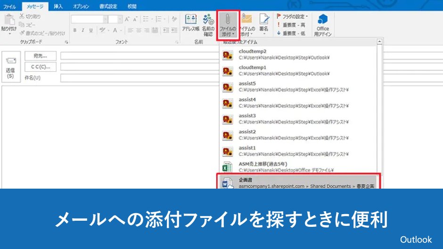Open the font name combo box
The width and height of the screenshot is (443, 249).
[89, 19]
